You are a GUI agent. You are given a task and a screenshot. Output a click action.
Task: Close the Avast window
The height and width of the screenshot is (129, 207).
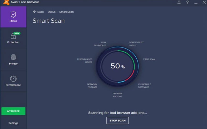point(204,2)
